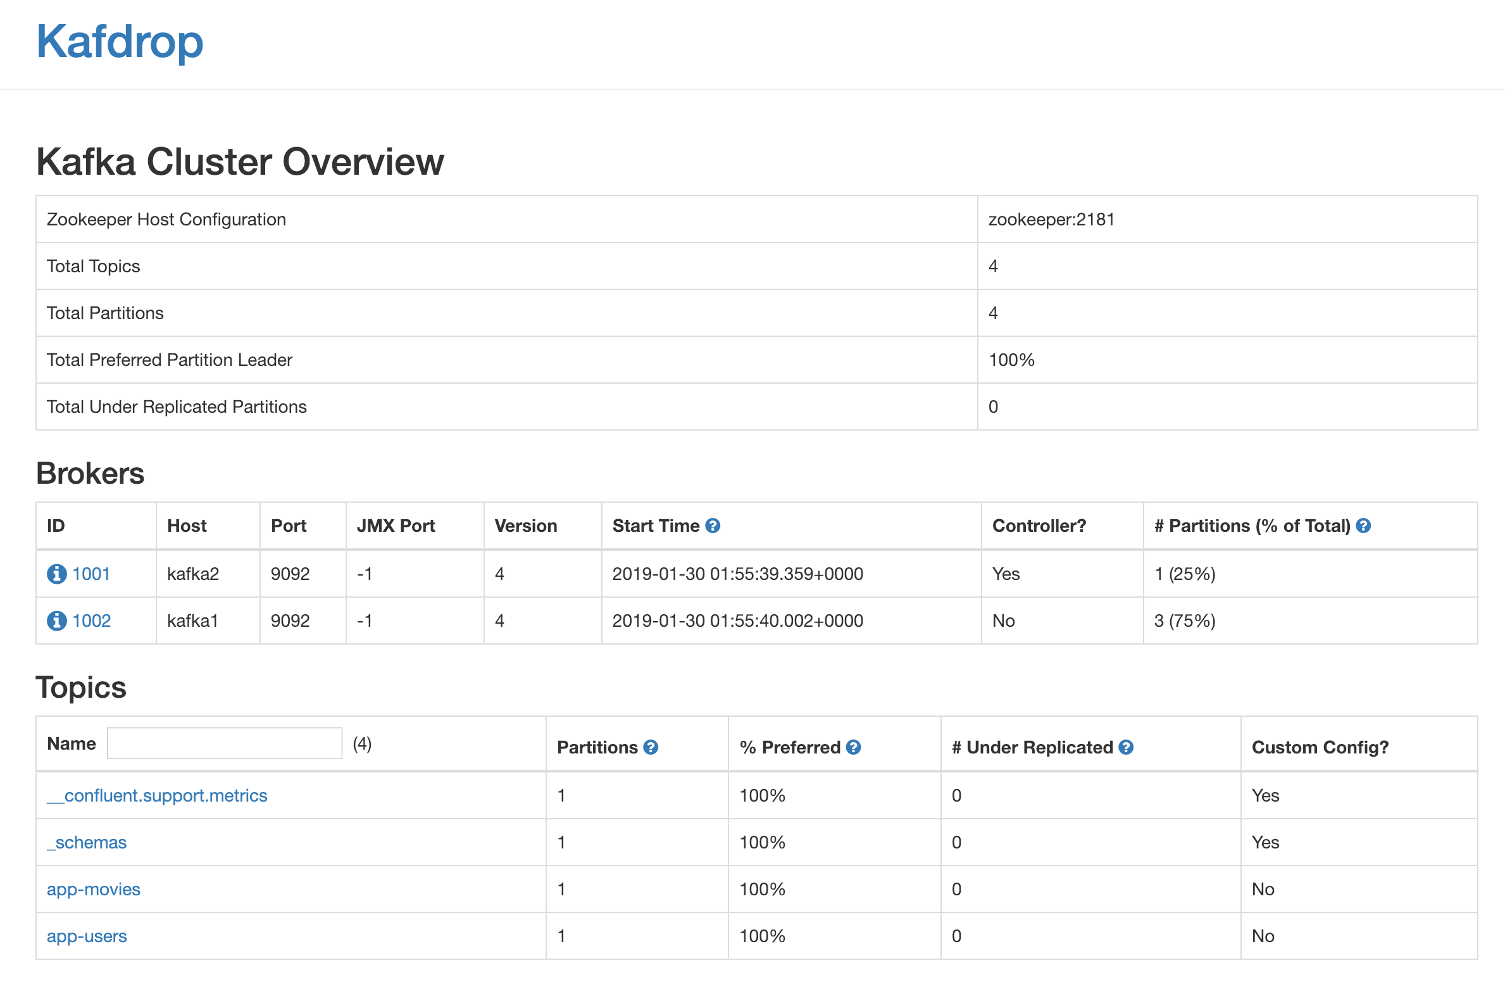Screen dimensions: 1505x989
Task: Open the _schemas topic details
Action: [86, 842]
